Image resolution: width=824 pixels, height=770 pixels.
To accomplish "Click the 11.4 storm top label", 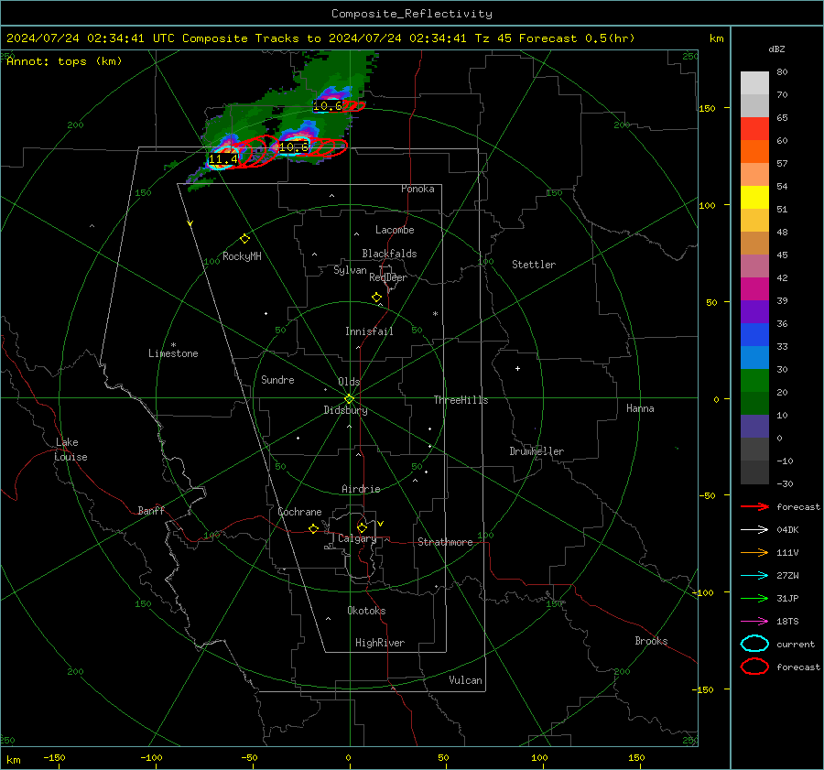I will tap(223, 158).
